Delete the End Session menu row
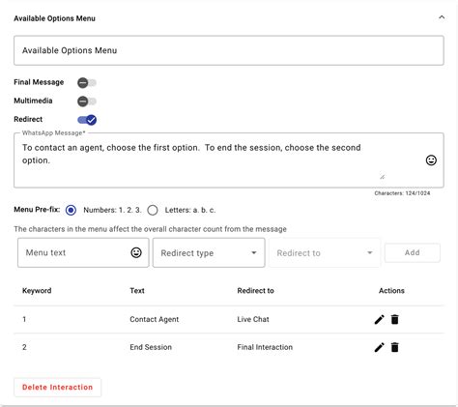 [x=394, y=347]
